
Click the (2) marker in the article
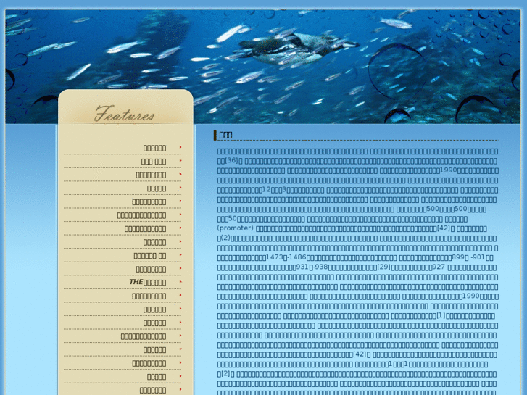click(x=225, y=237)
